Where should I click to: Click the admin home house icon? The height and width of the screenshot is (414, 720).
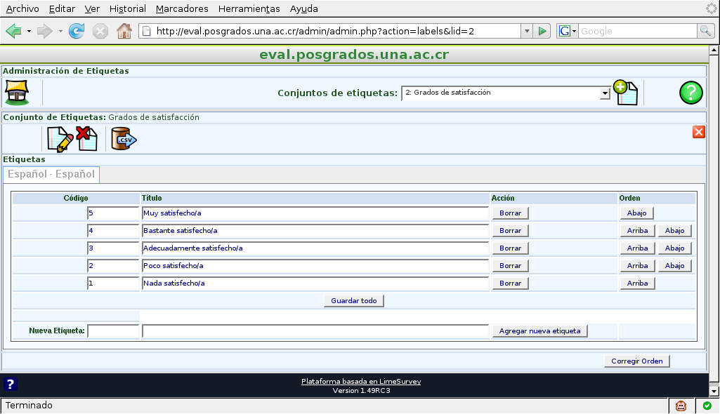pyautogui.click(x=17, y=92)
